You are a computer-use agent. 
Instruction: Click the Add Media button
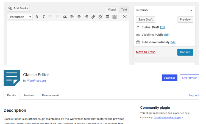coord(18,8)
